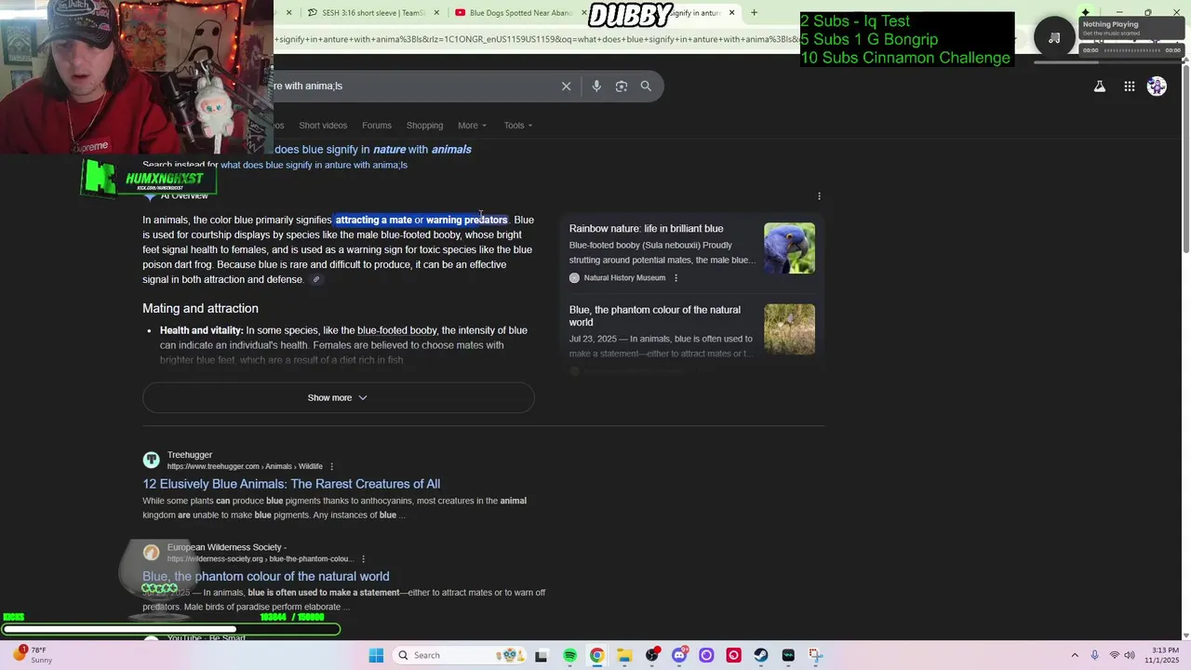Image resolution: width=1191 pixels, height=670 pixels.
Task: Click the browser address bar URL
Action: 535,39
